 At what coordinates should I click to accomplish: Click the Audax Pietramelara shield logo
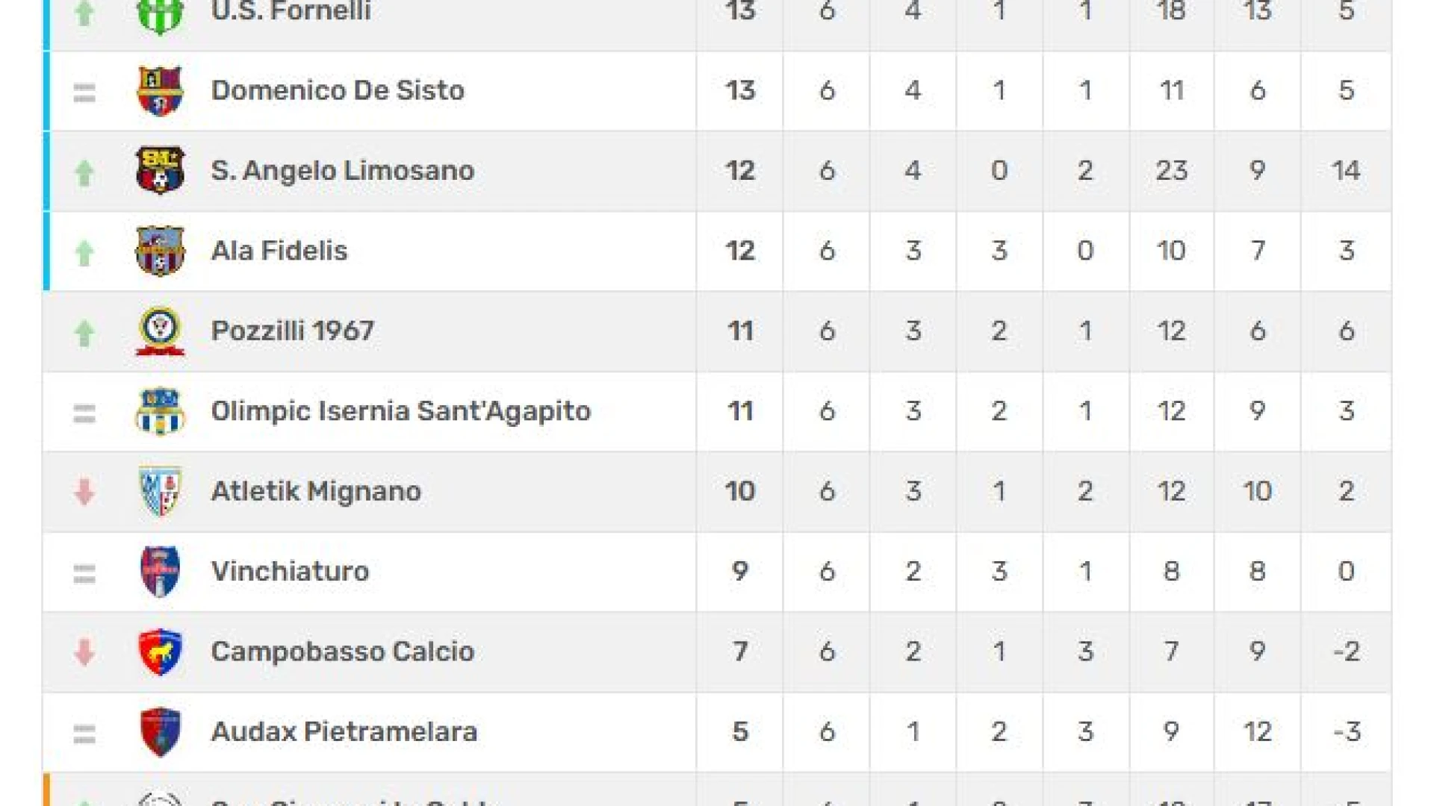[x=160, y=732]
